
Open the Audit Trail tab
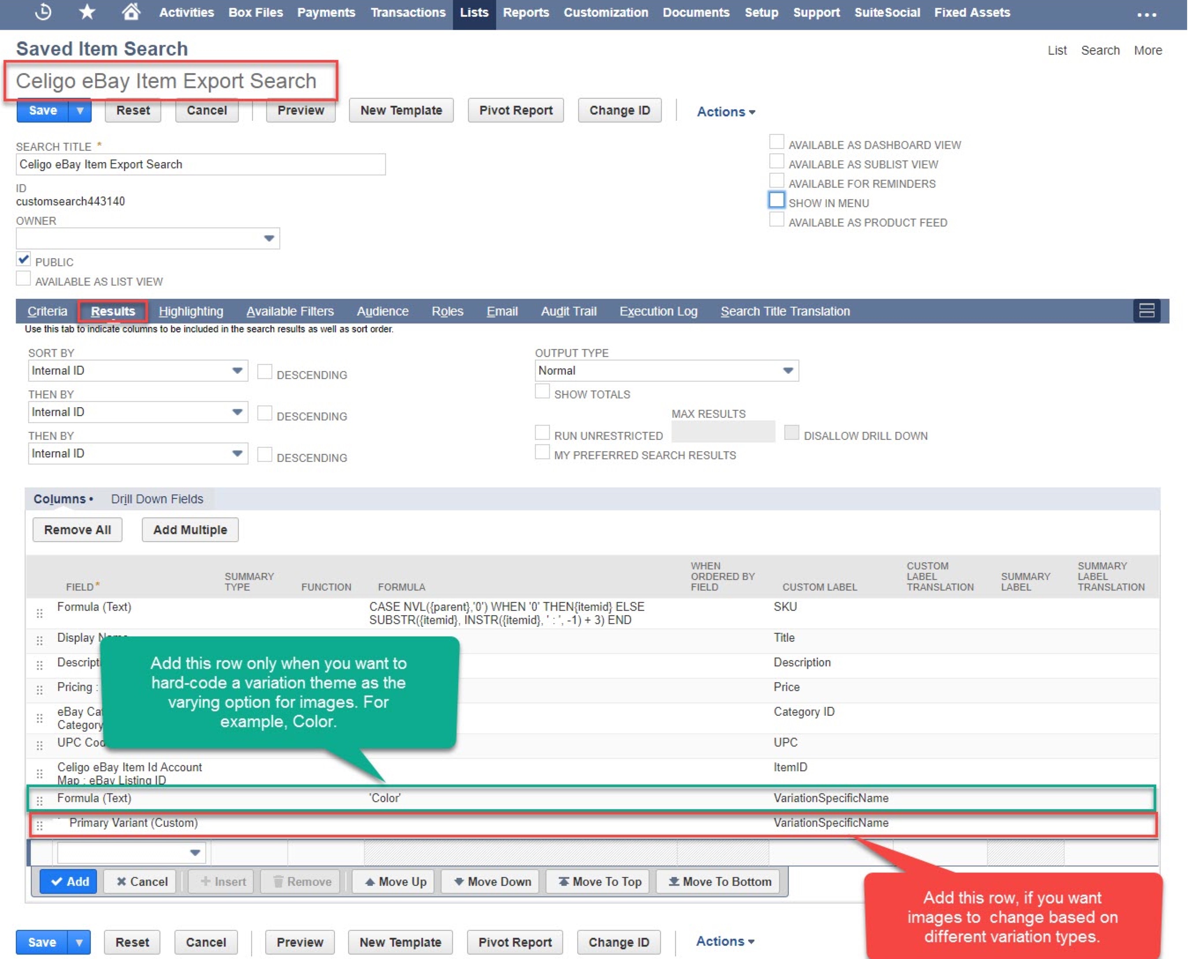(569, 311)
